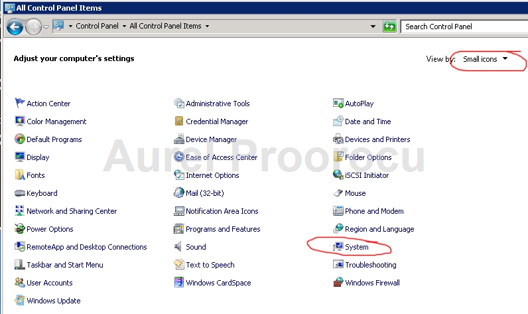The image size is (528, 314).
Task: Open the iSCSI Initiator globe icon
Action: coord(338,175)
